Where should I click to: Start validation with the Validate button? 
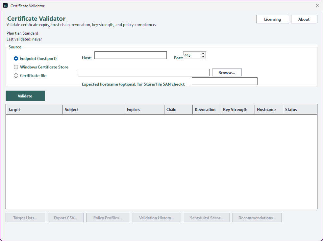pos(25,96)
